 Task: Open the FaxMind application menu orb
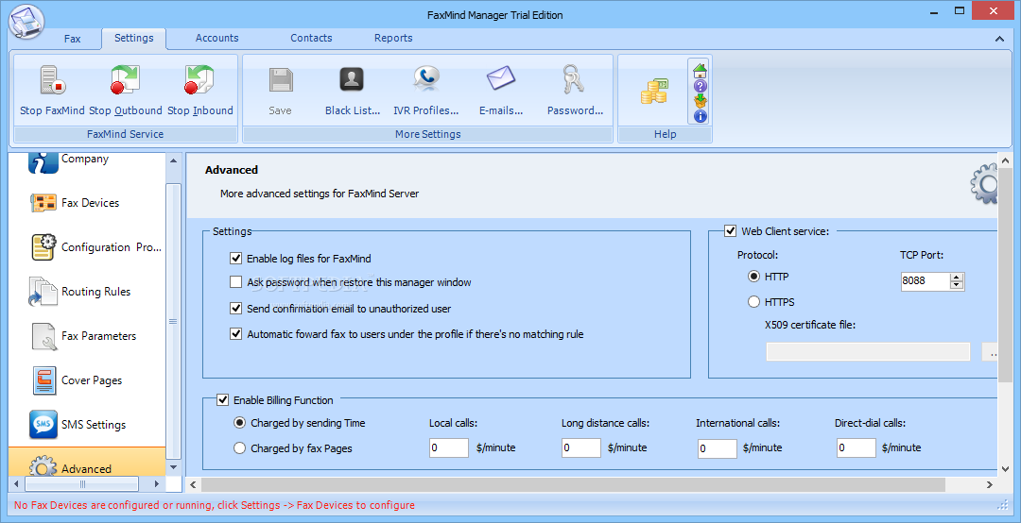pyautogui.click(x=26, y=22)
